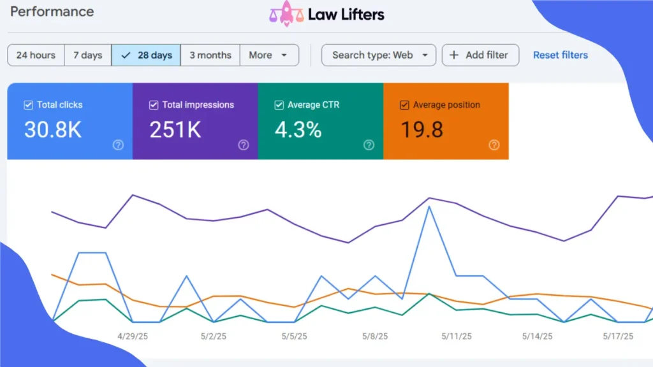Click the 4/29/25 axis date label
Image resolution: width=653 pixels, height=367 pixels.
click(x=133, y=336)
